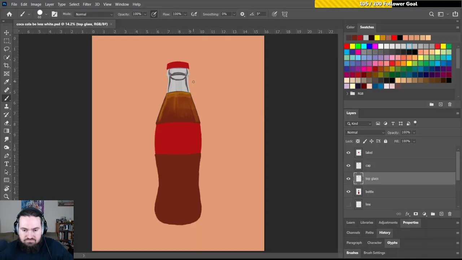Open the Select menu

pos(74,4)
